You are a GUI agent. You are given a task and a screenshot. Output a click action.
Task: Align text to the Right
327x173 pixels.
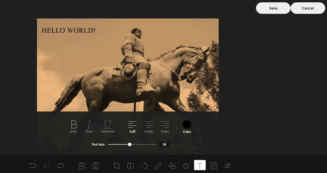click(x=165, y=126)
